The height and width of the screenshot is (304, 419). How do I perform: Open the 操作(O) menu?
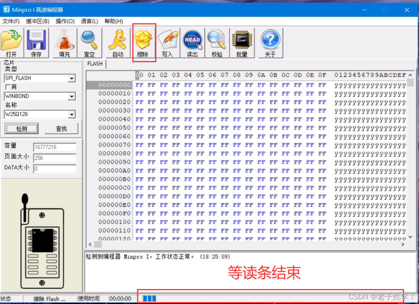point(64,21)
